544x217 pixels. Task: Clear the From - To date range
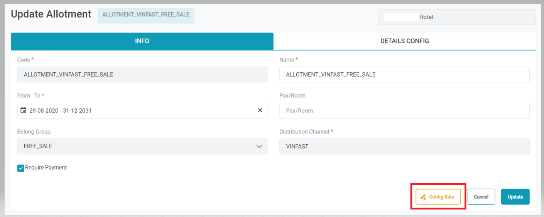260,110
